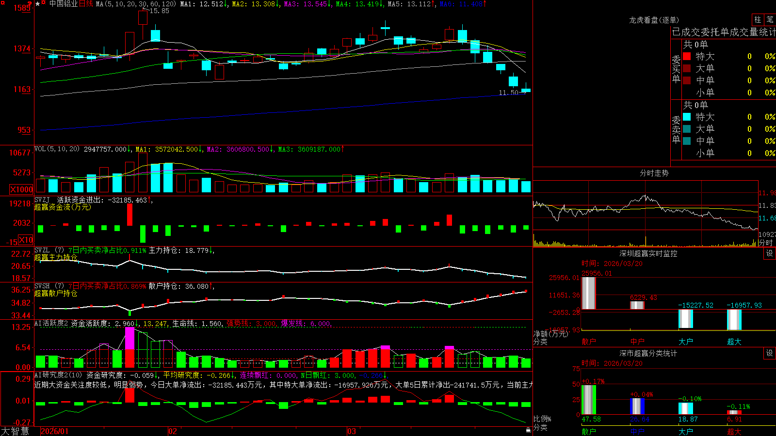This screenshot has height=436, width=776.
Task: Click the MA1: 12.512 value
Action: click(x=202, y=4)
